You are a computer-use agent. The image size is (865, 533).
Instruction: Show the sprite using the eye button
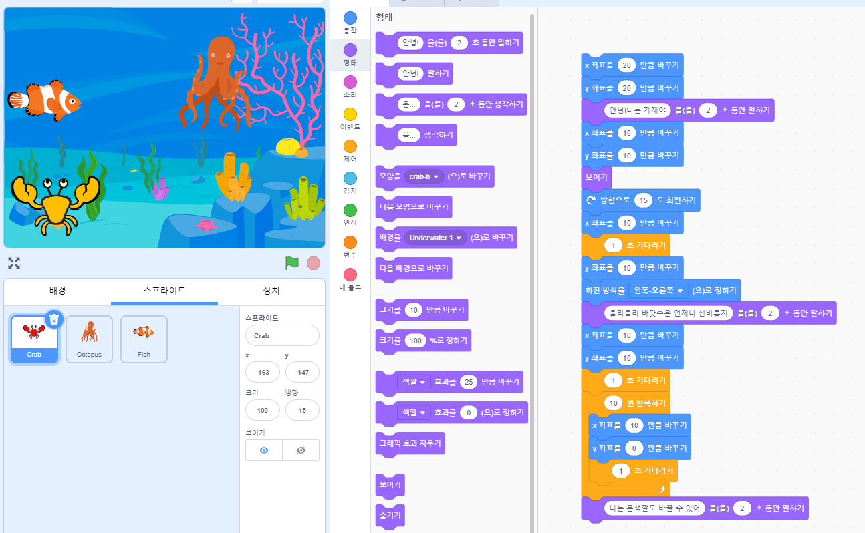coord(264,450)
